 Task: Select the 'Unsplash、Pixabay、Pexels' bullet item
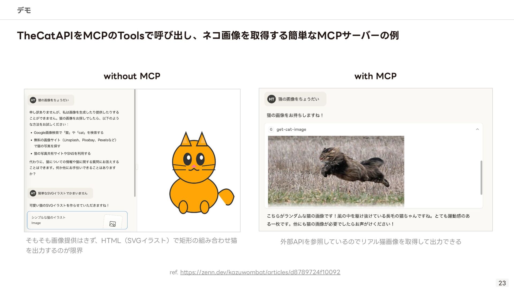[x=75, y=140]
